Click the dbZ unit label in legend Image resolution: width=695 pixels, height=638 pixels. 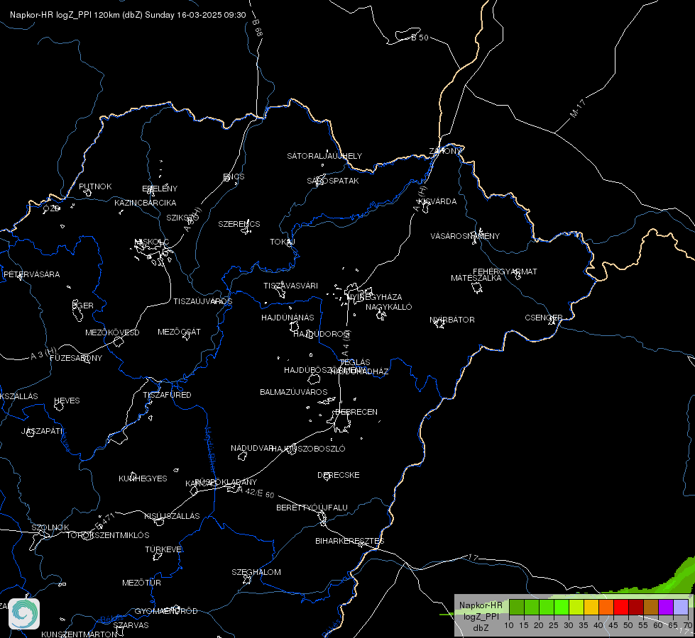481,628
